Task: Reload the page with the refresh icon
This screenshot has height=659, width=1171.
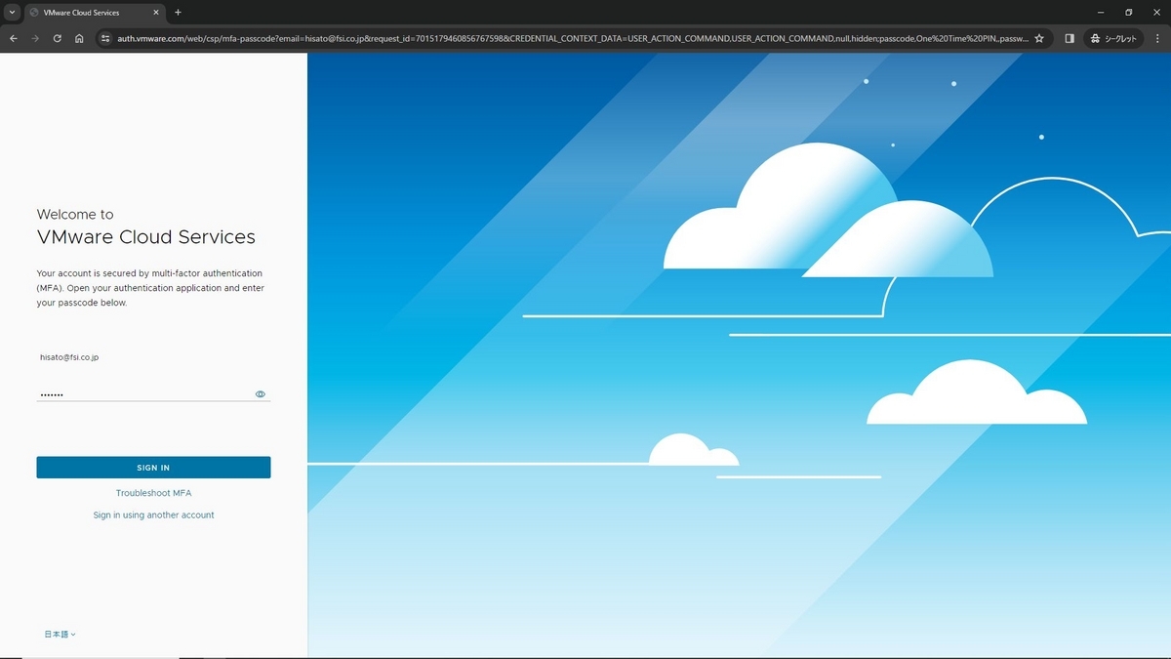Action: pos(58,38)
